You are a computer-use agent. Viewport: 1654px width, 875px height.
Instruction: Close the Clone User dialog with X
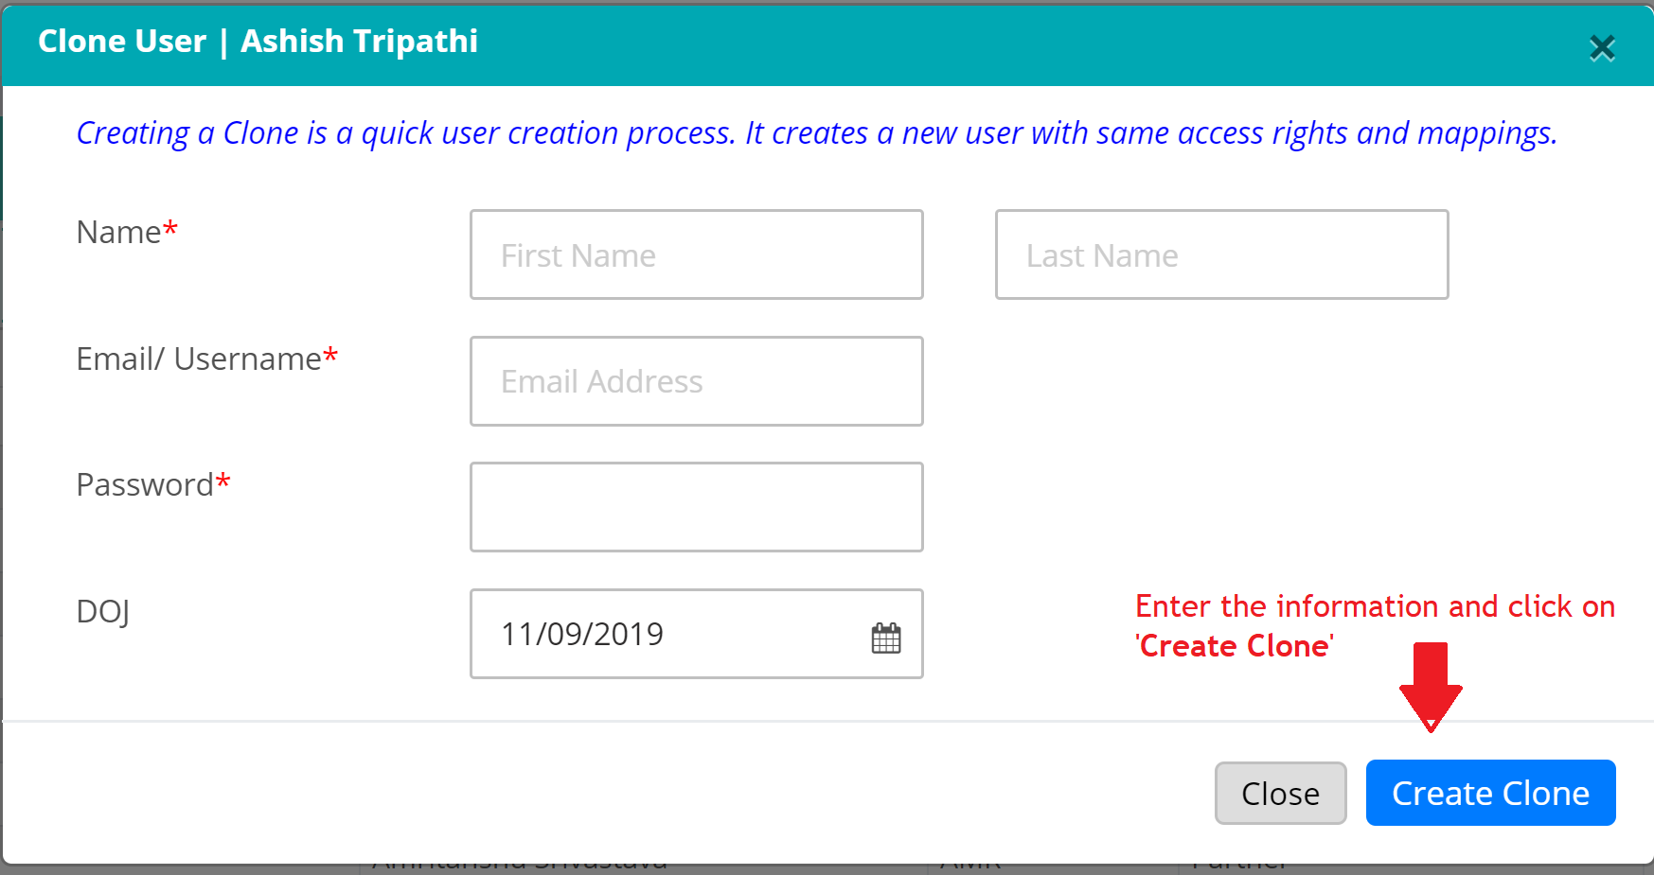(1601, 47)
